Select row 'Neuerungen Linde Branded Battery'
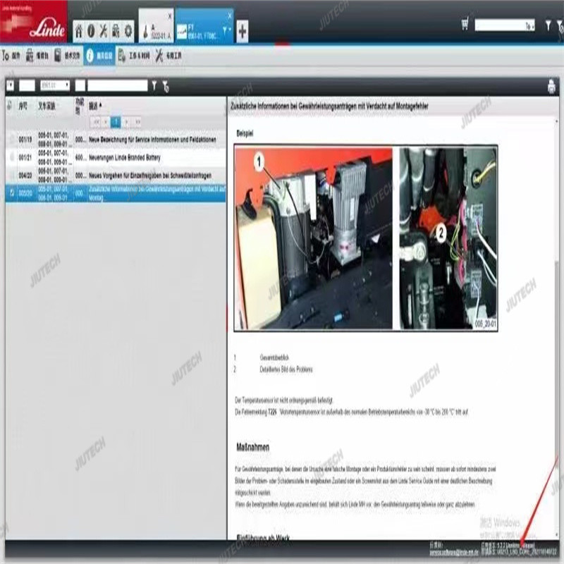The width and height of the screenshot is (564, 564). click(116, 157)
